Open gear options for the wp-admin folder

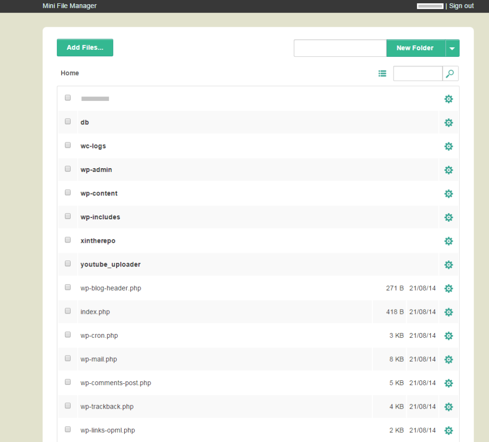point(448,170)
